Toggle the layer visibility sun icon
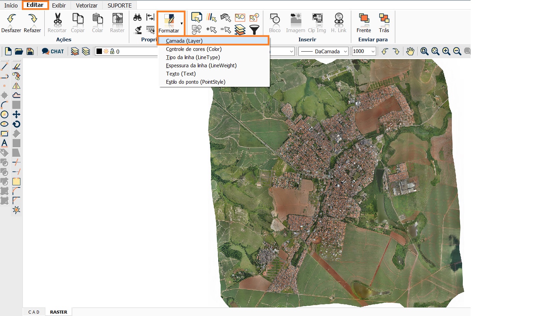547x316 pixels. pyautogui.click(x=106, y=51)
